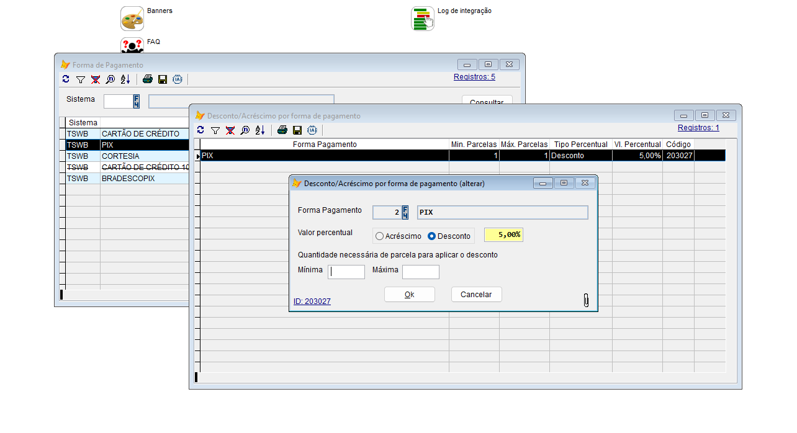
Task: Click the Desconto cell in PIX row
Action: pyautogui.click(x=581, y=156)
